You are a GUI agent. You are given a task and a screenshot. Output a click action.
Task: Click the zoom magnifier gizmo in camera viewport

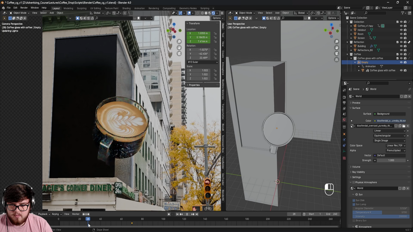tap(179, 41)
